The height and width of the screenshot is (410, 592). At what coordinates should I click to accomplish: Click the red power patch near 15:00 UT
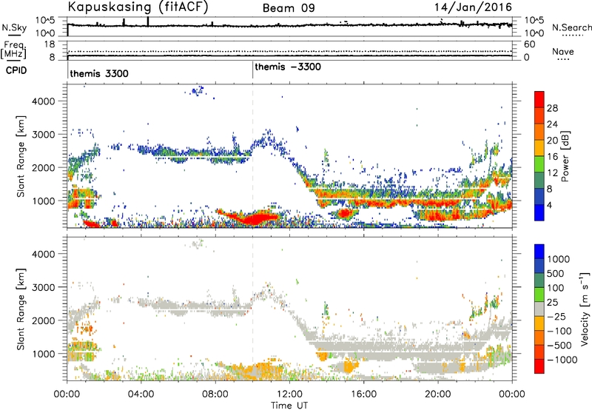click(x=344, y=214)
